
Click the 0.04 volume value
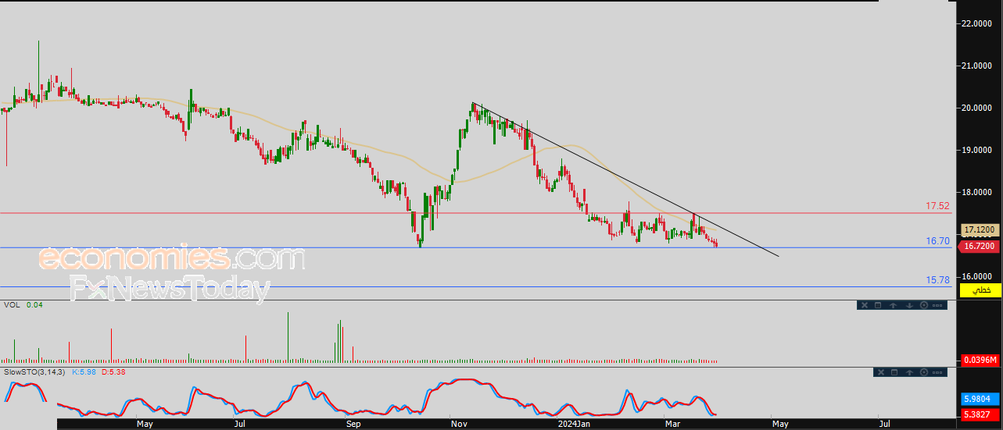coord(34,304)
